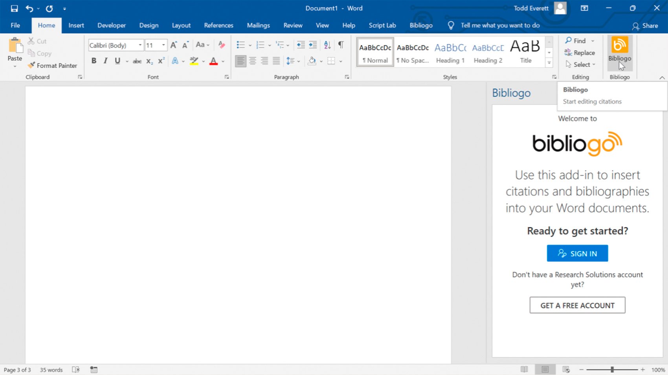668x375 pixels.
Task: Click Todd Everett account name
Action: click(531, 8)
